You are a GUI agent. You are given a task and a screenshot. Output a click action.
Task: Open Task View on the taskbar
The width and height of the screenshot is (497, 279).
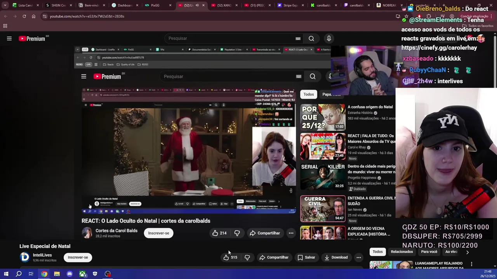31,274
